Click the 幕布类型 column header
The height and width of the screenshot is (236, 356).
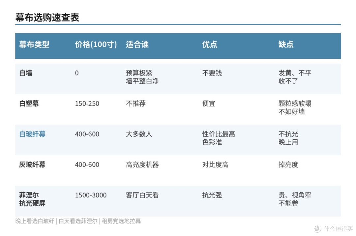34,44
